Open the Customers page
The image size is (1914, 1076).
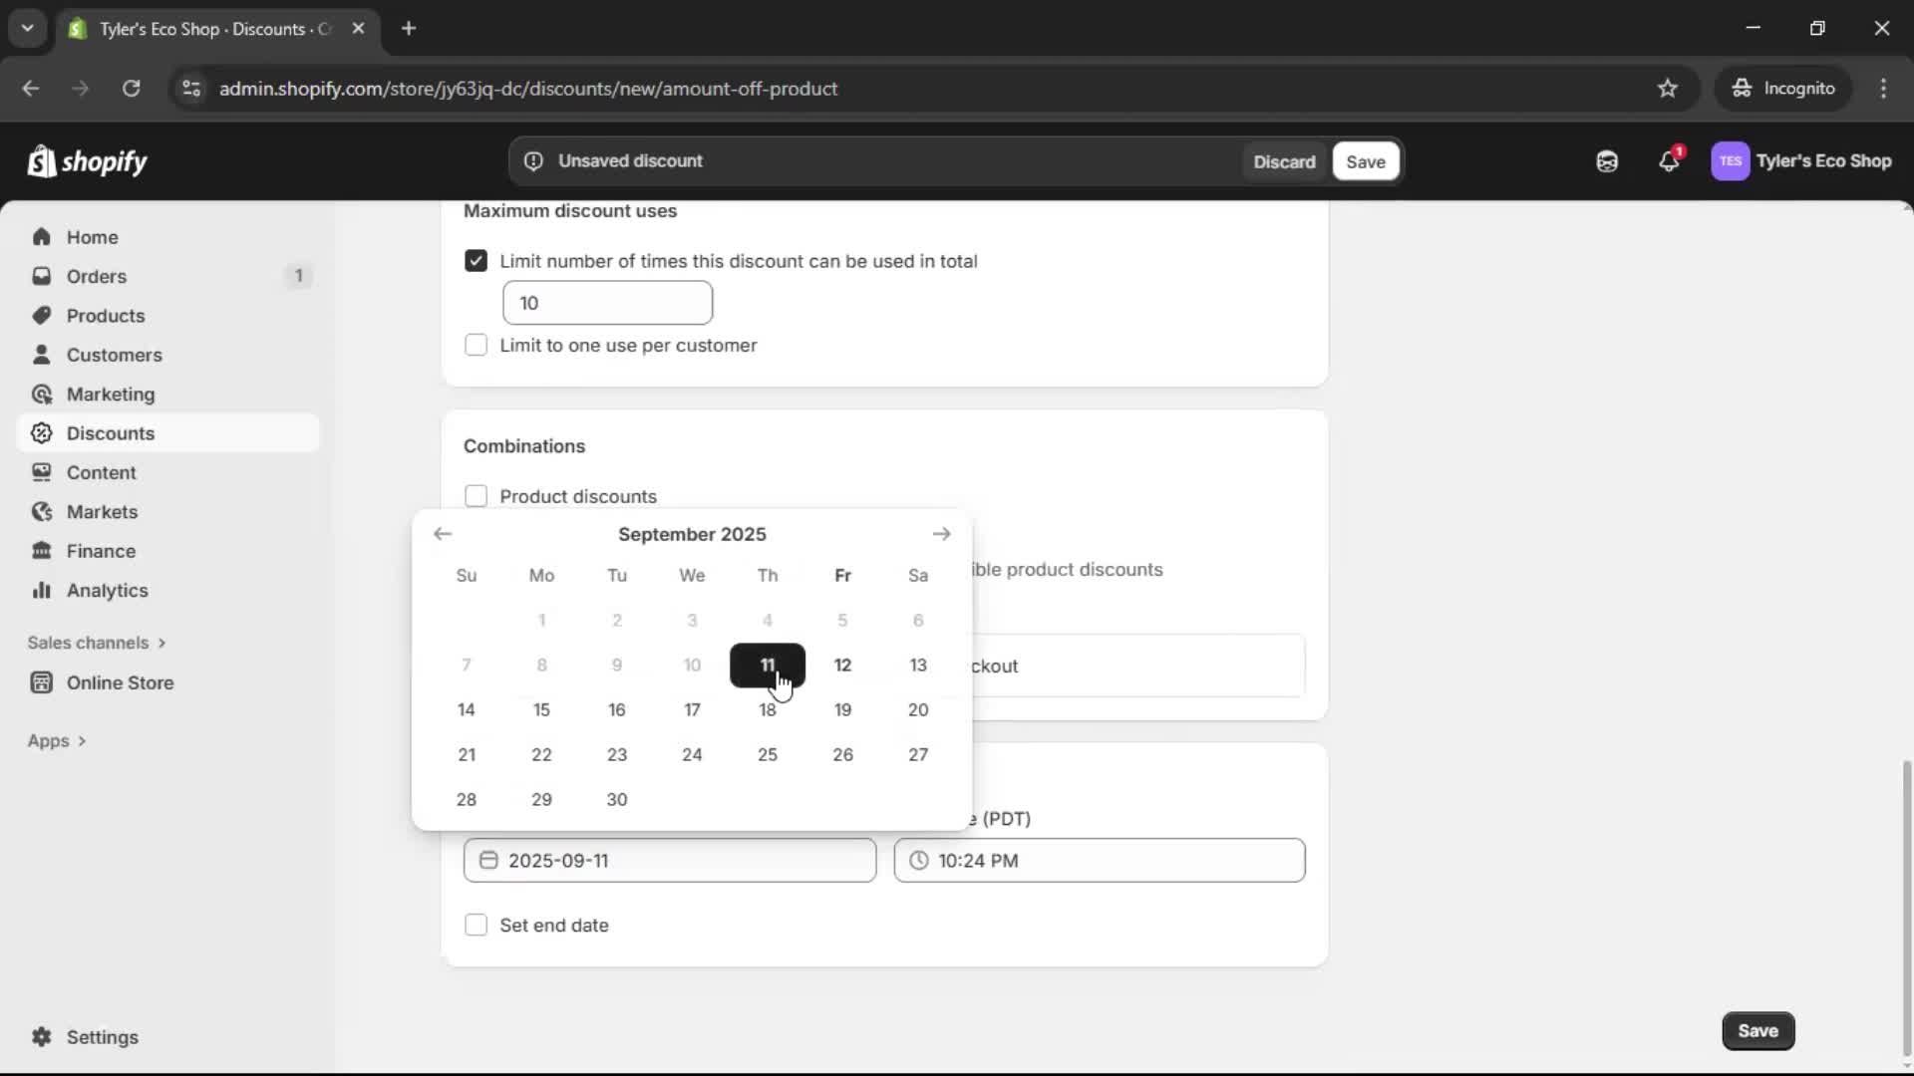coord(114,354)
